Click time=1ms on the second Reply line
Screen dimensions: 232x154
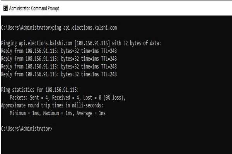90,59
